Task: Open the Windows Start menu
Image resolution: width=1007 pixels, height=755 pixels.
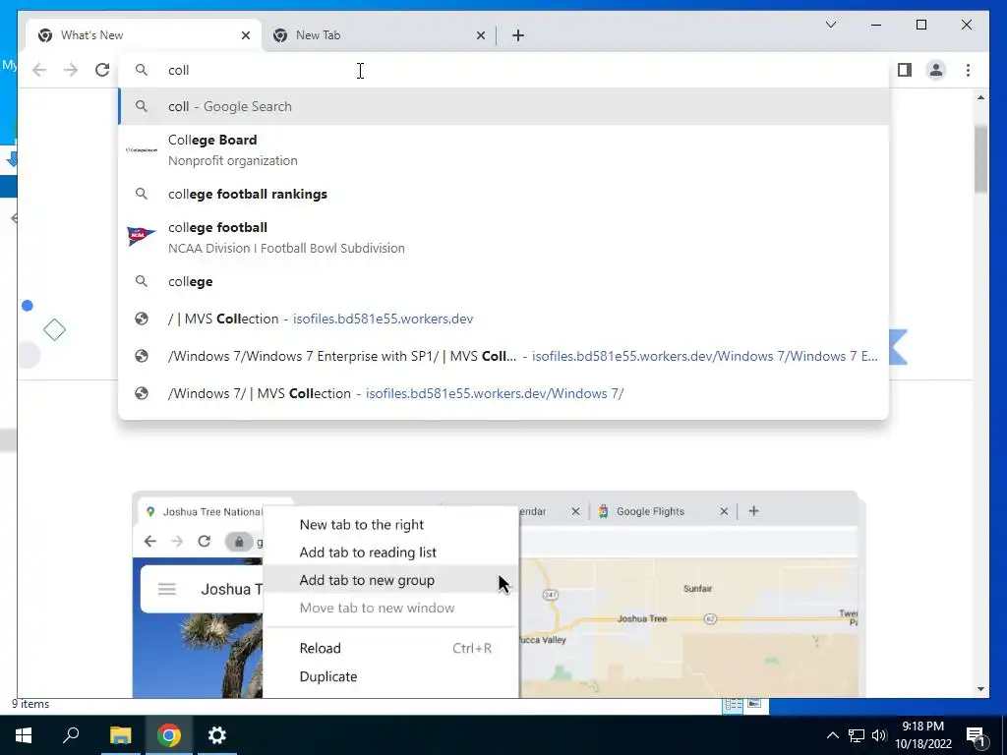Action: pyautogui.click(x=24, y=735)
